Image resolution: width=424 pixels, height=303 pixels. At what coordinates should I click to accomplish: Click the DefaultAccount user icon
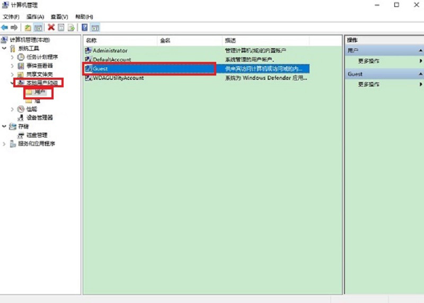(x=88, y=59)
